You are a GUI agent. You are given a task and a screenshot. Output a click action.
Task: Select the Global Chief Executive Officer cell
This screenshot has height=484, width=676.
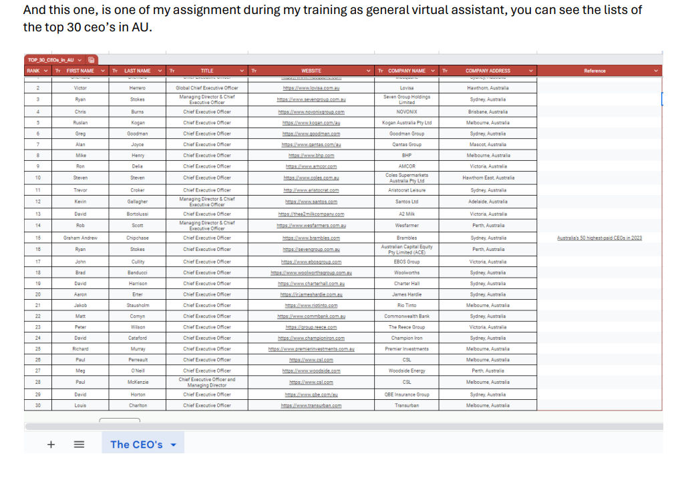[x=207, y=88]
